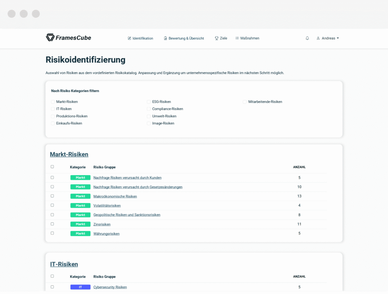
Task: Click the blue IT badge in Cybersecurity row
Action: pyautogui.click(x=80, y=287)
